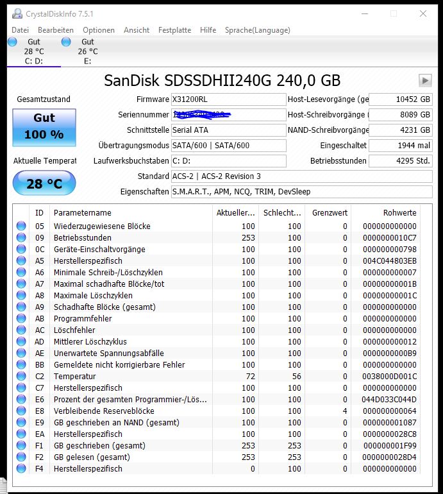Open the Datei menu
This screenshot has width=443, height=494.
[x=20, y=30]
